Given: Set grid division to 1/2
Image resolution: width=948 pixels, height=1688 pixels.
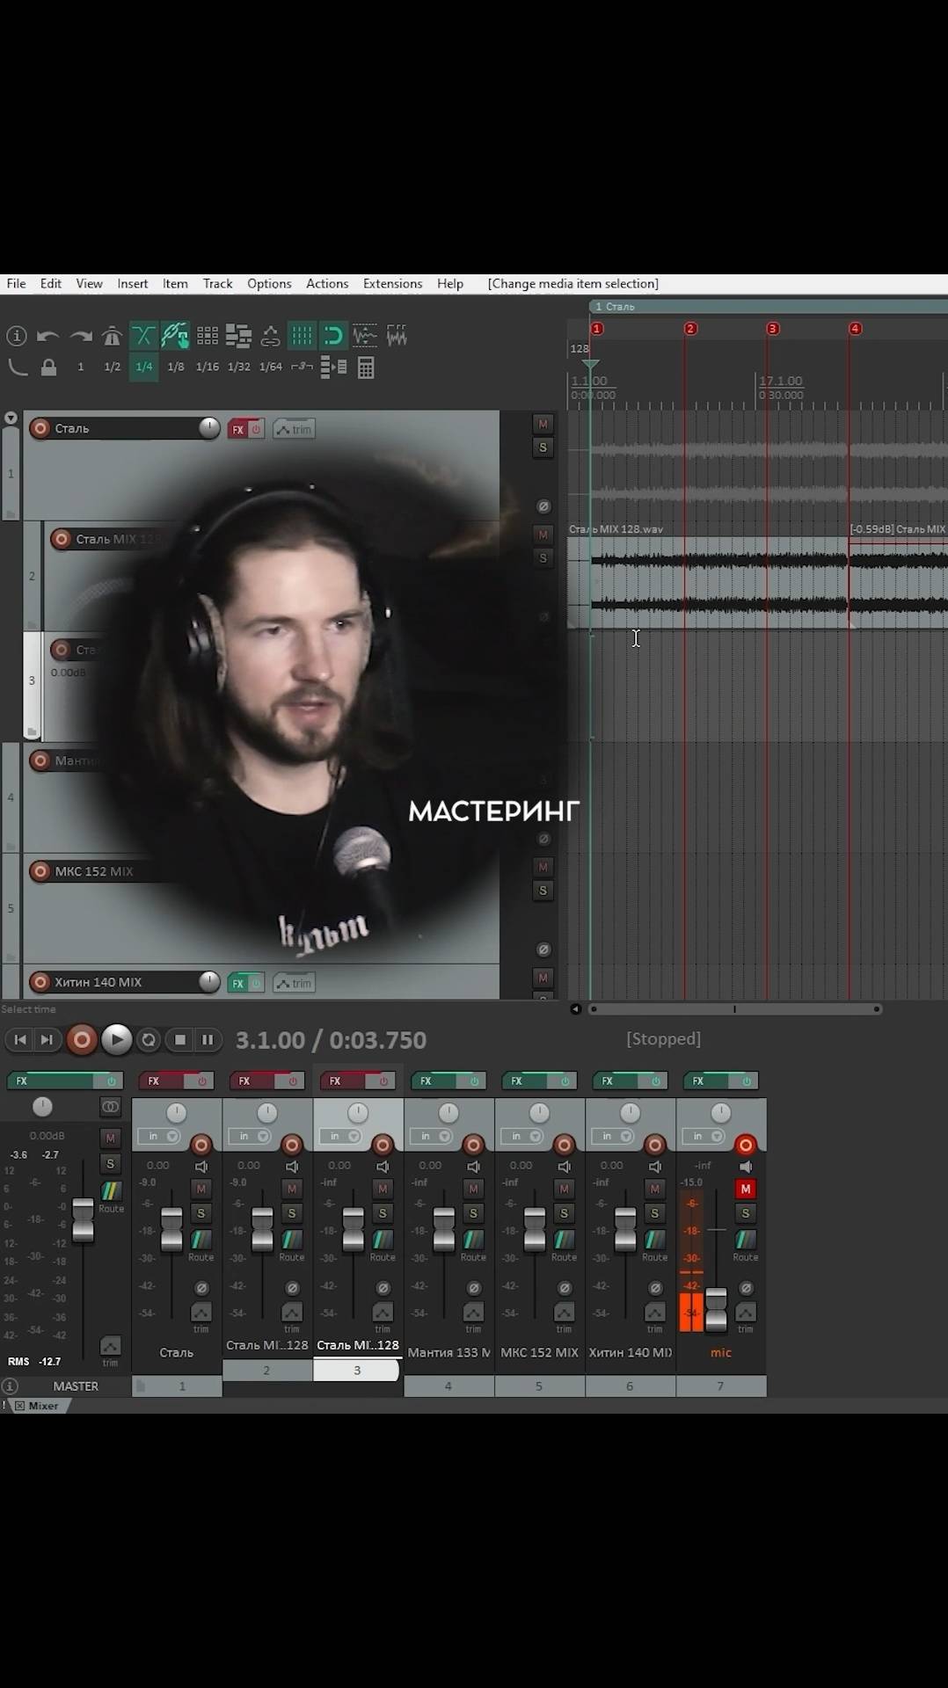Looking at the screenshot, I should tap(113, 367).
